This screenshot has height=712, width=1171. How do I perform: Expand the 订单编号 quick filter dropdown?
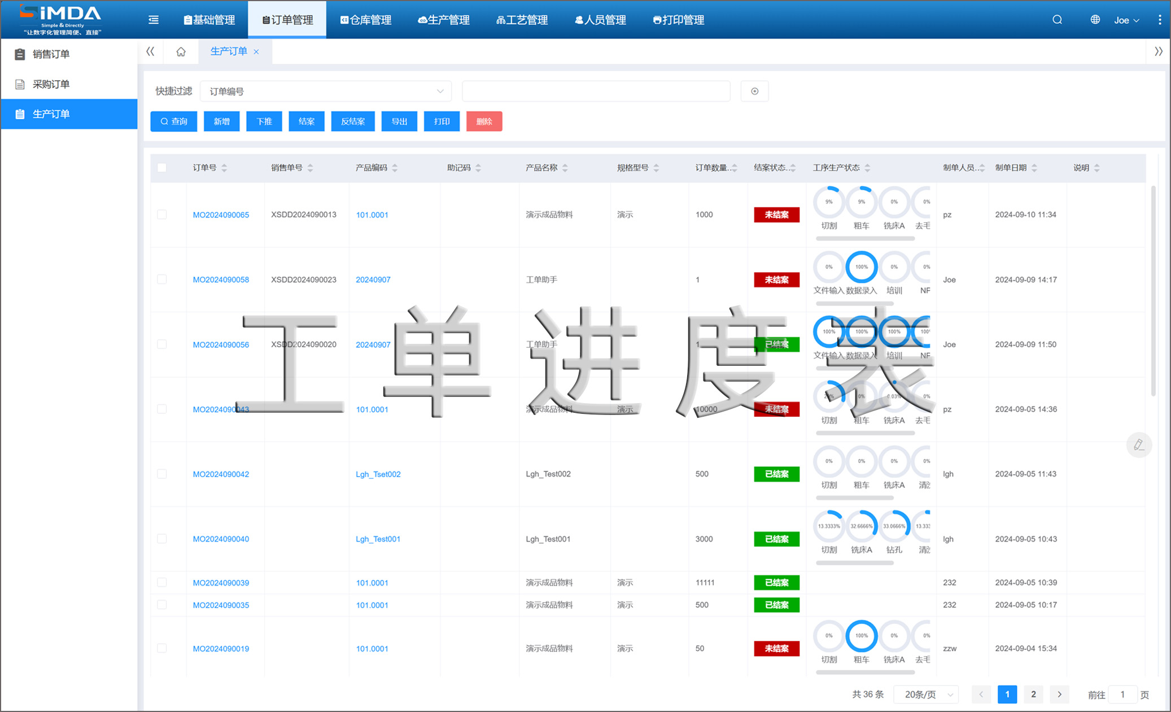tap(326, 91)
